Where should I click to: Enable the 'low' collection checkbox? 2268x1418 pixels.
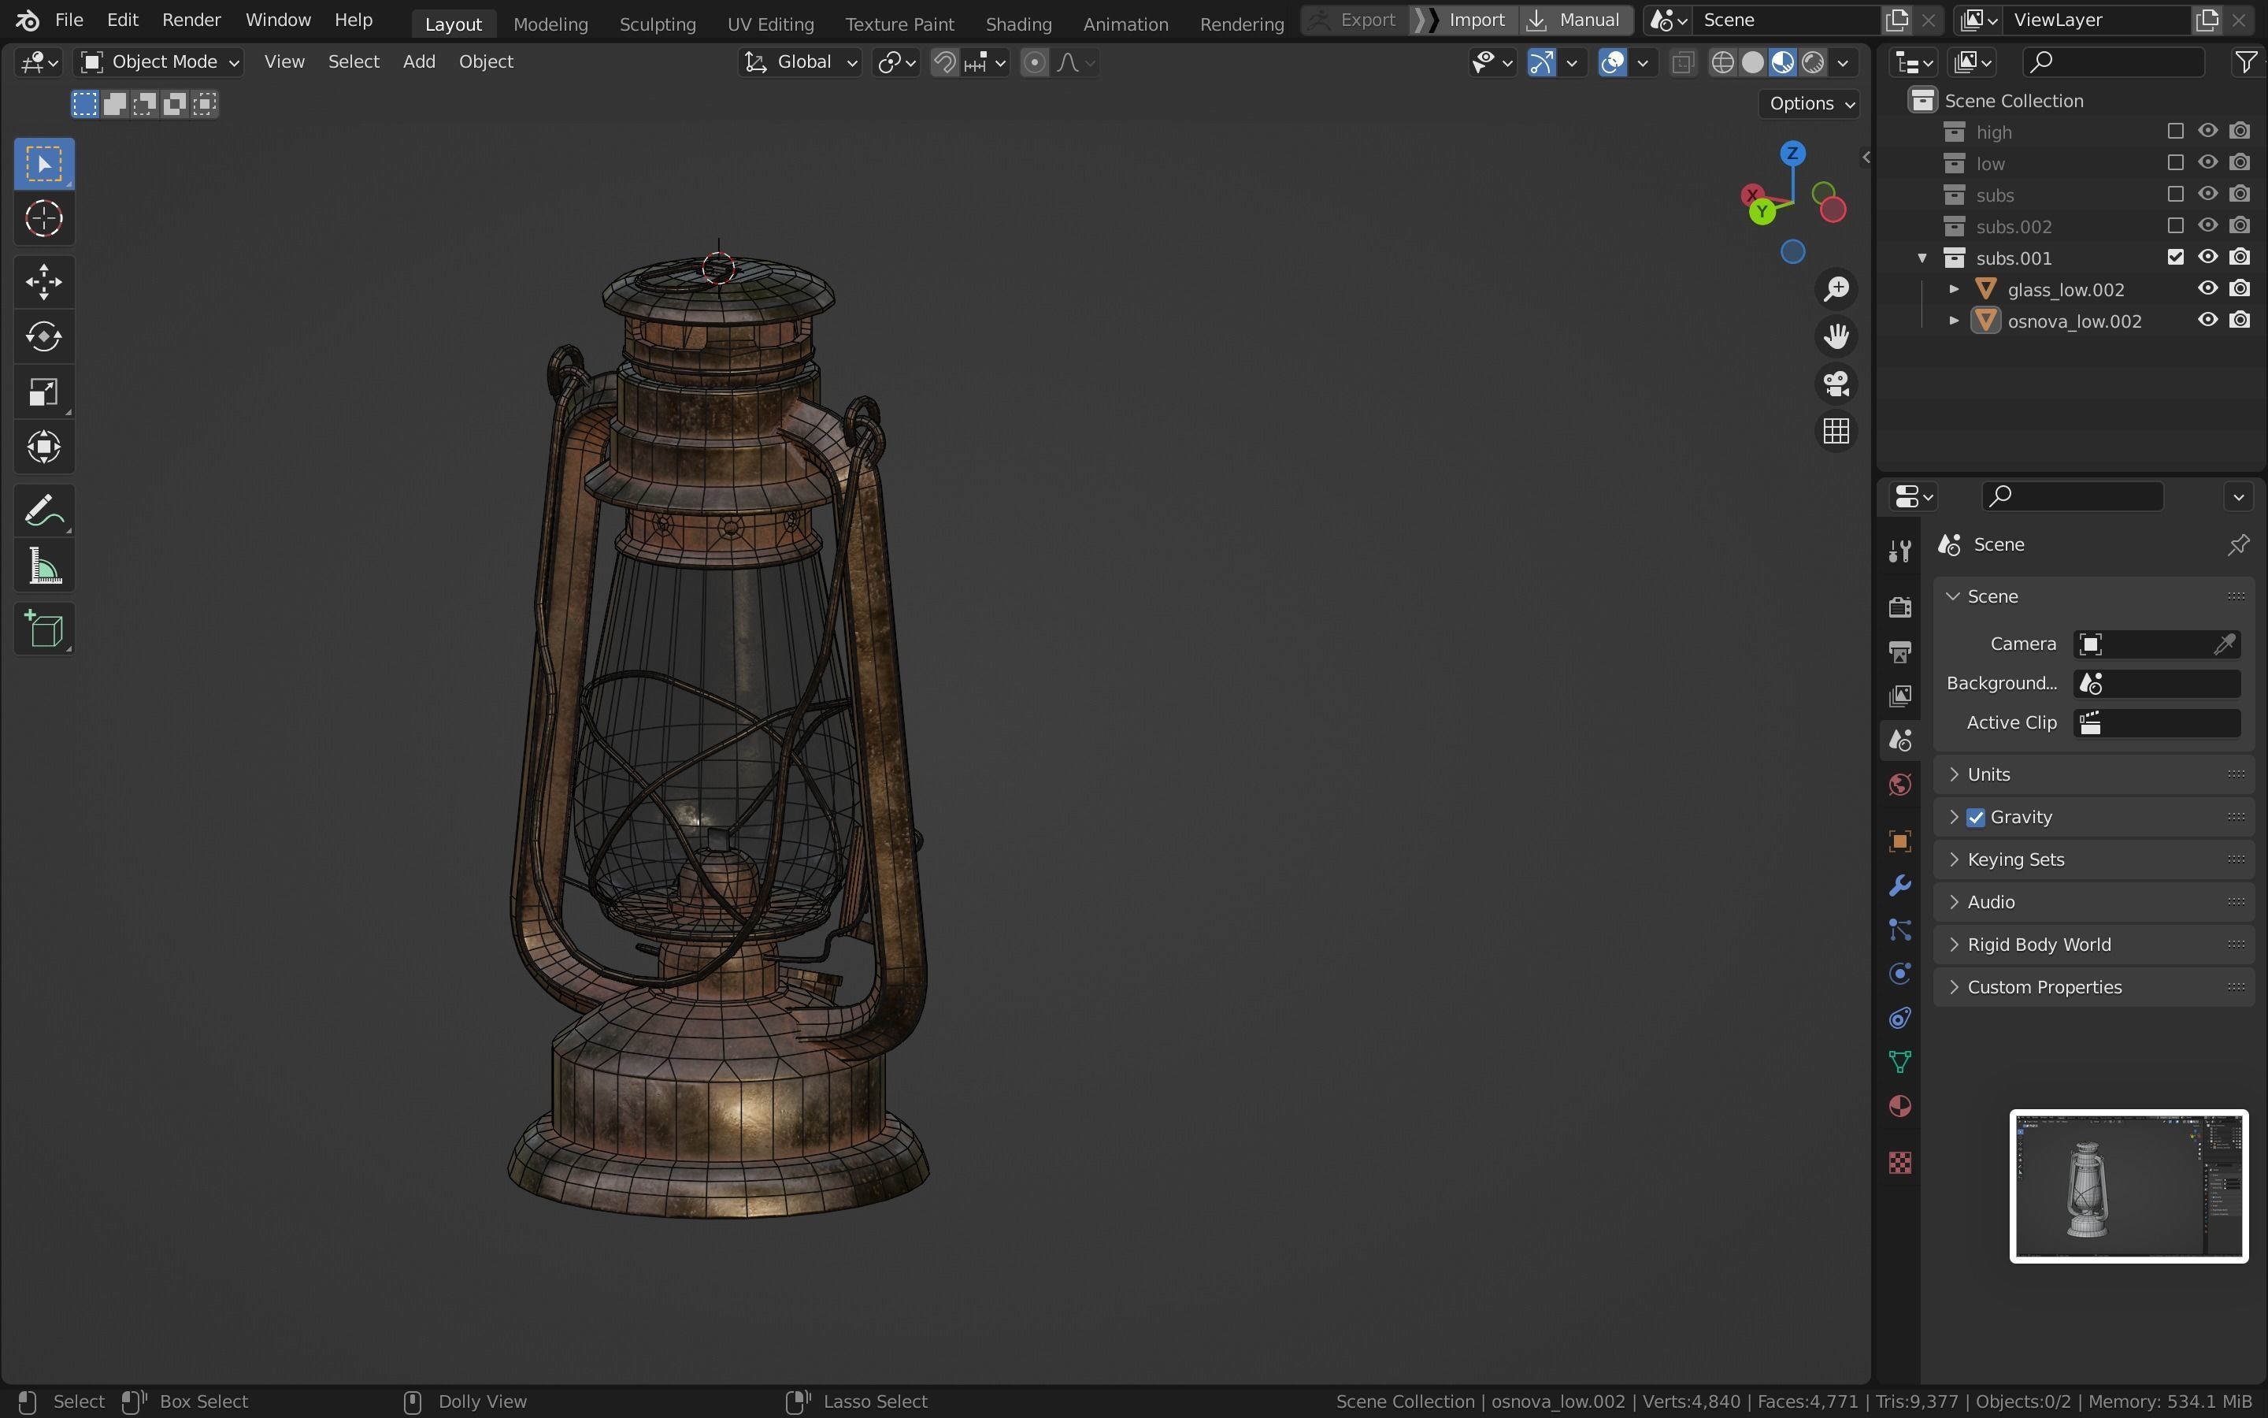pos(2175,163)
